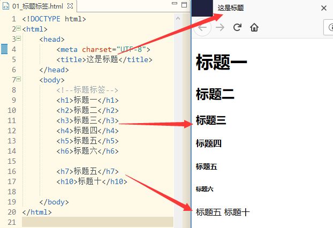Click the closing head tag on line 6
Screen dimensions: 333x228
point(54,70)
